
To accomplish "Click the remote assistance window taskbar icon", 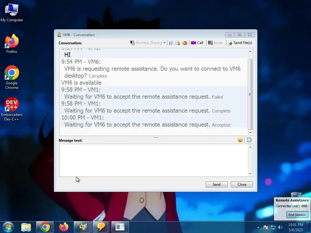I will pyautogui.click(x=120, y=227).
